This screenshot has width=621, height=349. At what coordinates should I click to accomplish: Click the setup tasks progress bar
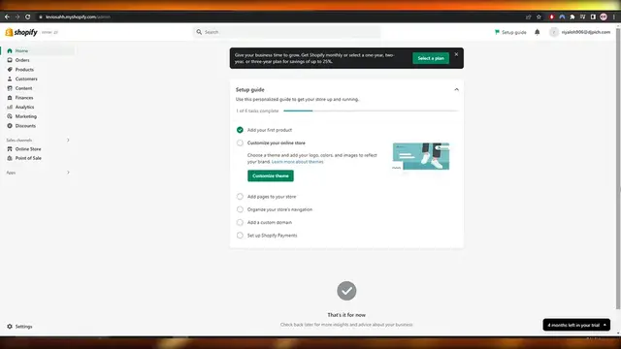pyautogui.click(x=371, y=111)
